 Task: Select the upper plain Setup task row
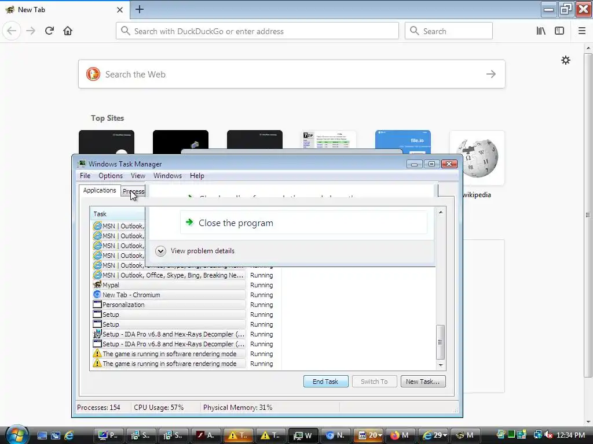[x=169, y=314]
